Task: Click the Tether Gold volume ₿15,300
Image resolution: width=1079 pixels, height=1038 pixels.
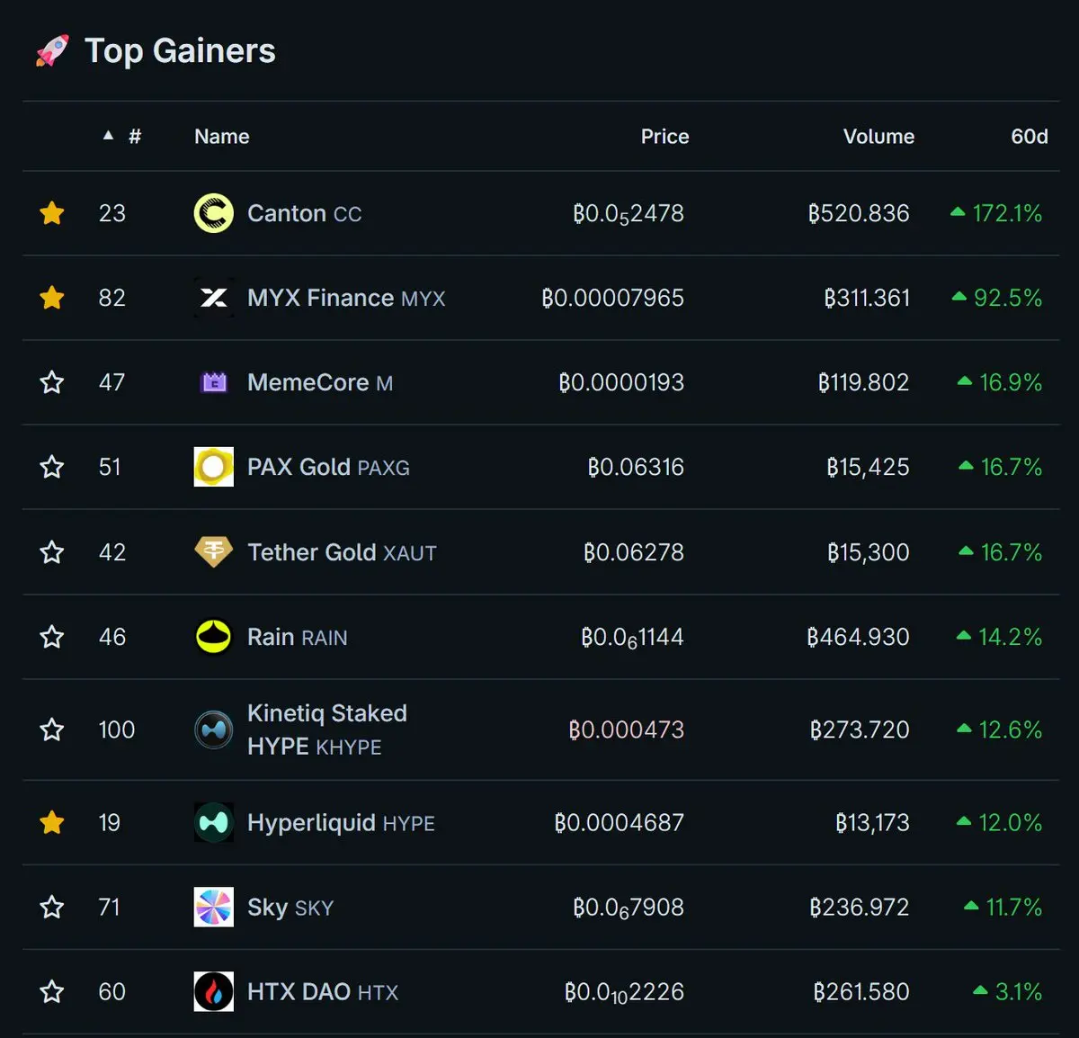Action: pos(868,551)
